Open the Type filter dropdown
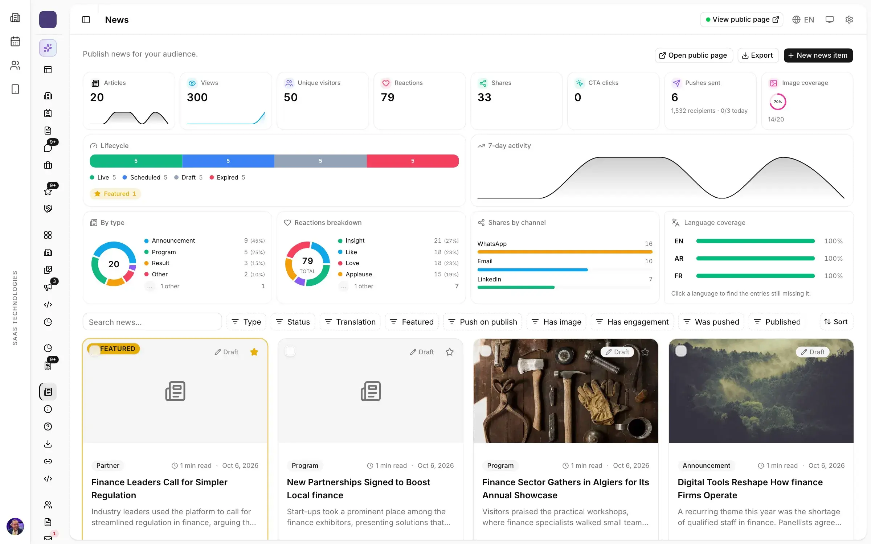This screenshot has width=871, height=544. (246, 322)
